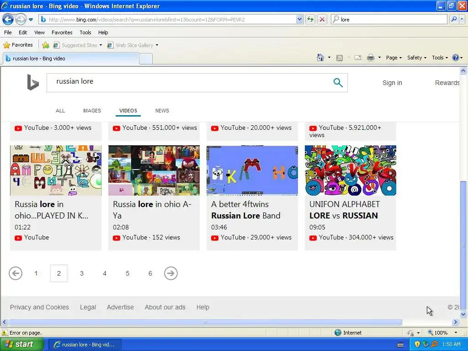Click the toolbar search box containing lore

coord(389,19)
